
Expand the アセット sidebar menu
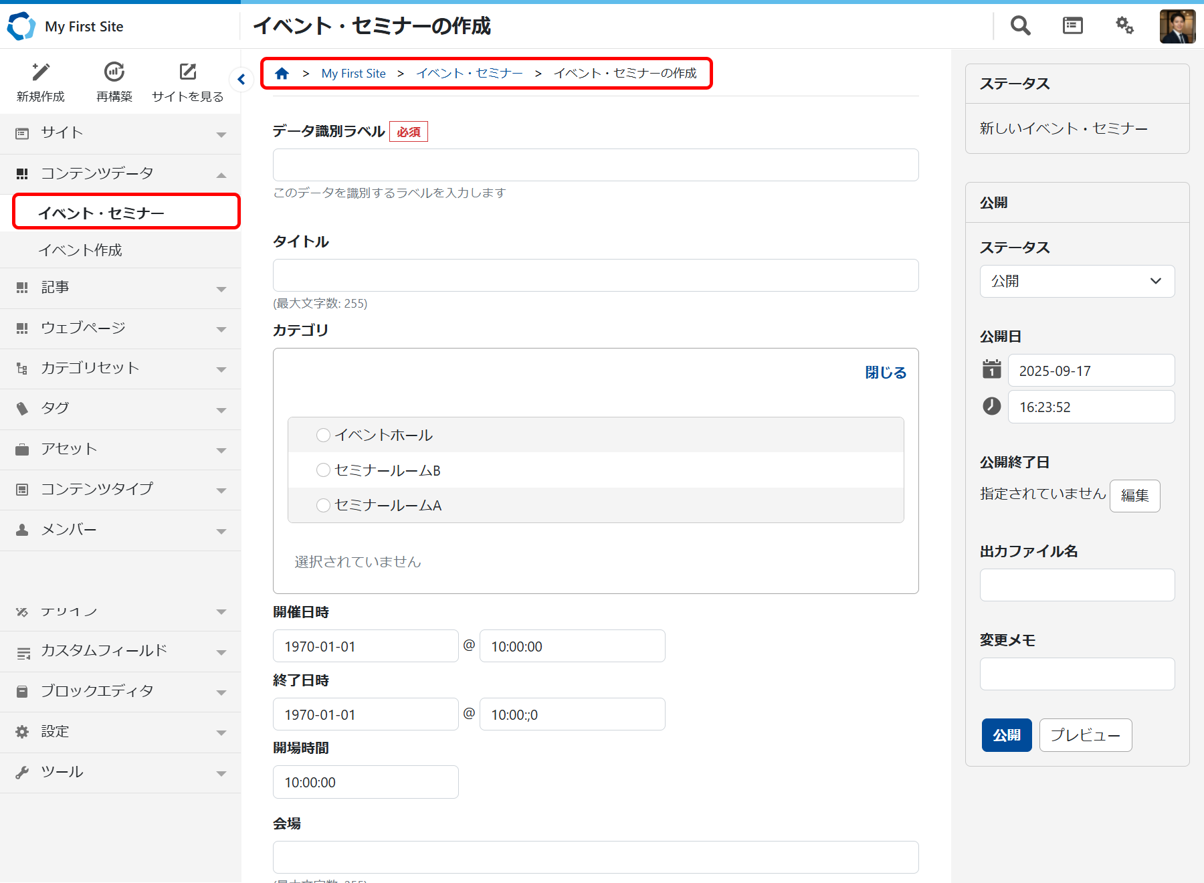coord(120,449)
